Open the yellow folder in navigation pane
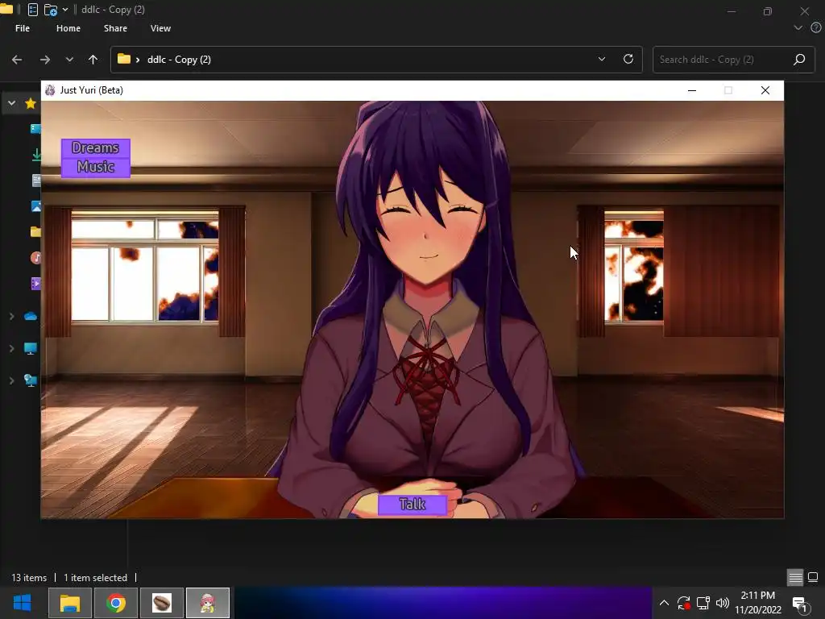Image resolution: width=825 pixels, height=619 pixels. click(x=35, y=231)
